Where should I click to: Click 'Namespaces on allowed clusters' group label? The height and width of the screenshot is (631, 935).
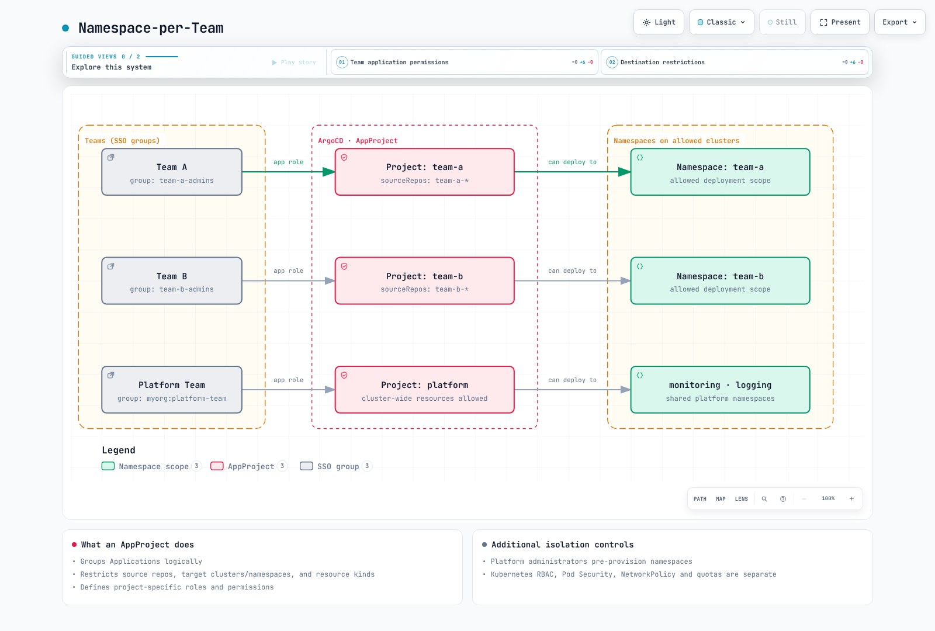(x=677, y=141)
